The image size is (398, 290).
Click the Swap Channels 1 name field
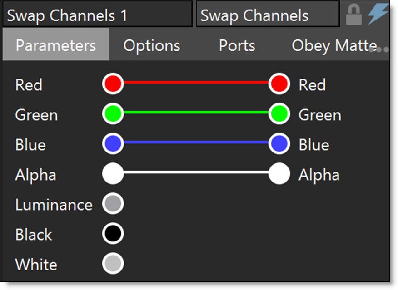(x=98, y=15)
